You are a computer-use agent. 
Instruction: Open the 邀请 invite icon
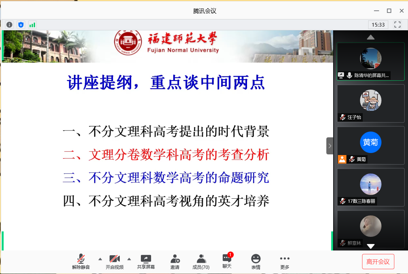tap(175, 262)
